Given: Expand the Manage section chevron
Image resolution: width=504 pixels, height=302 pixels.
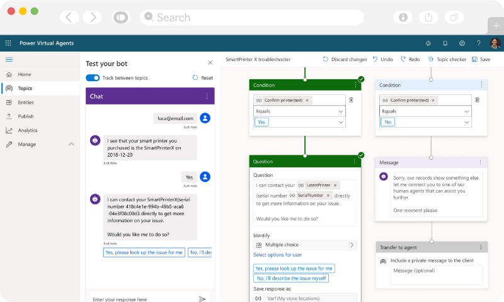Looking at the screenshot, I should click(x=71, y=144).
